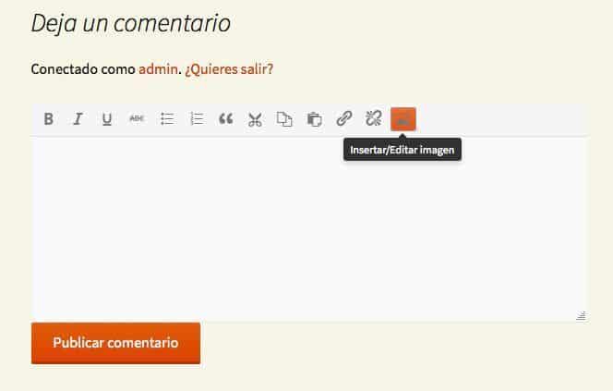Click inside the comment text area
Viewport: 613px width, 391px height.
tap(309, 229)
